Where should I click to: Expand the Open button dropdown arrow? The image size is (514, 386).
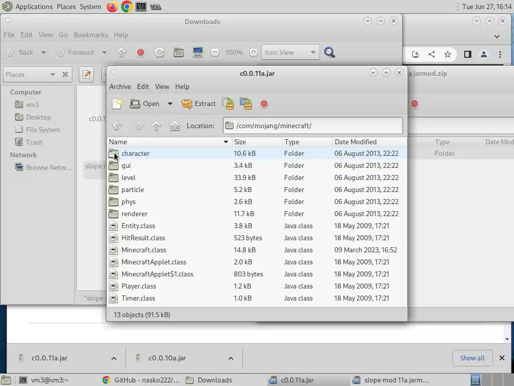[x=170, y=104]
